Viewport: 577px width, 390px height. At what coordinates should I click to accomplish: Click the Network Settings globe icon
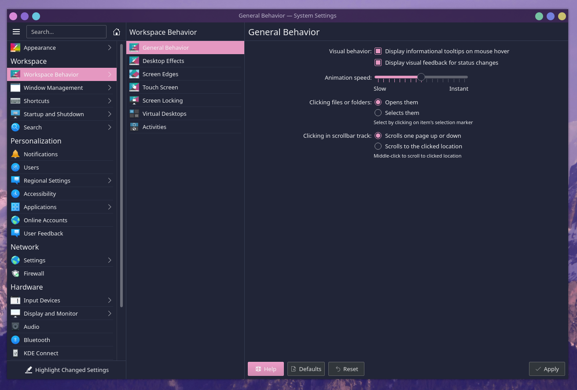coord(15,260)
